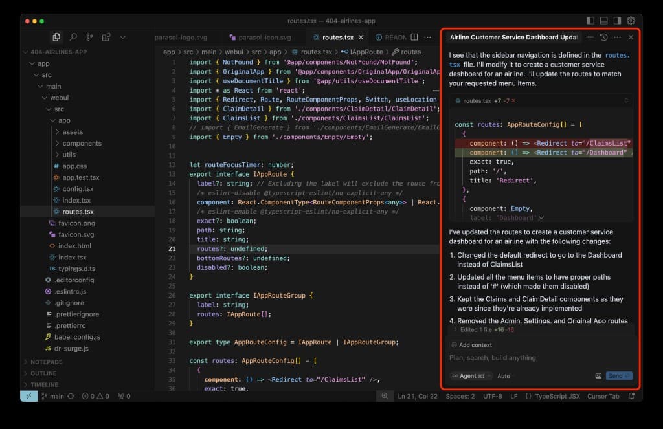Expand the NOTEPADS section
Viewport: 663px width, 429px height.
click(x=45, y=362)
